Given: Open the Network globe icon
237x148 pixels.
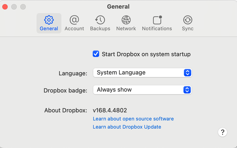Looking at the screenshot, I should (126, 20).
